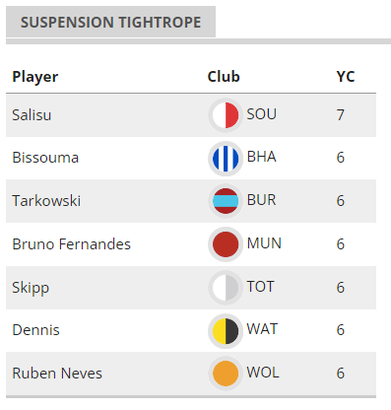
Task: Click the SOU club abbreviation
Action: 262,114
